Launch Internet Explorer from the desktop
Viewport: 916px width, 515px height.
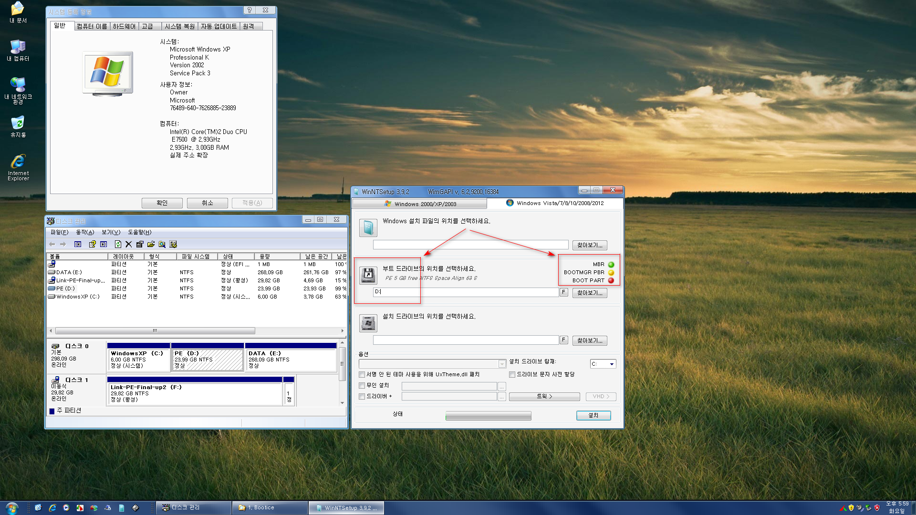(18, 168)
